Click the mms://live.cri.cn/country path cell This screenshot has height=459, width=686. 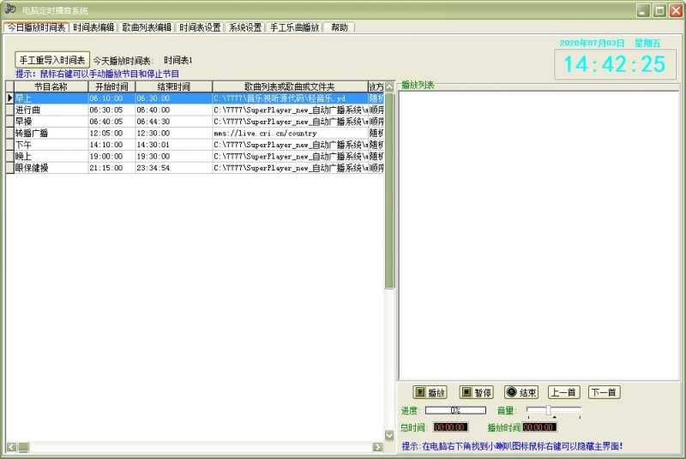tap(290, 133)
